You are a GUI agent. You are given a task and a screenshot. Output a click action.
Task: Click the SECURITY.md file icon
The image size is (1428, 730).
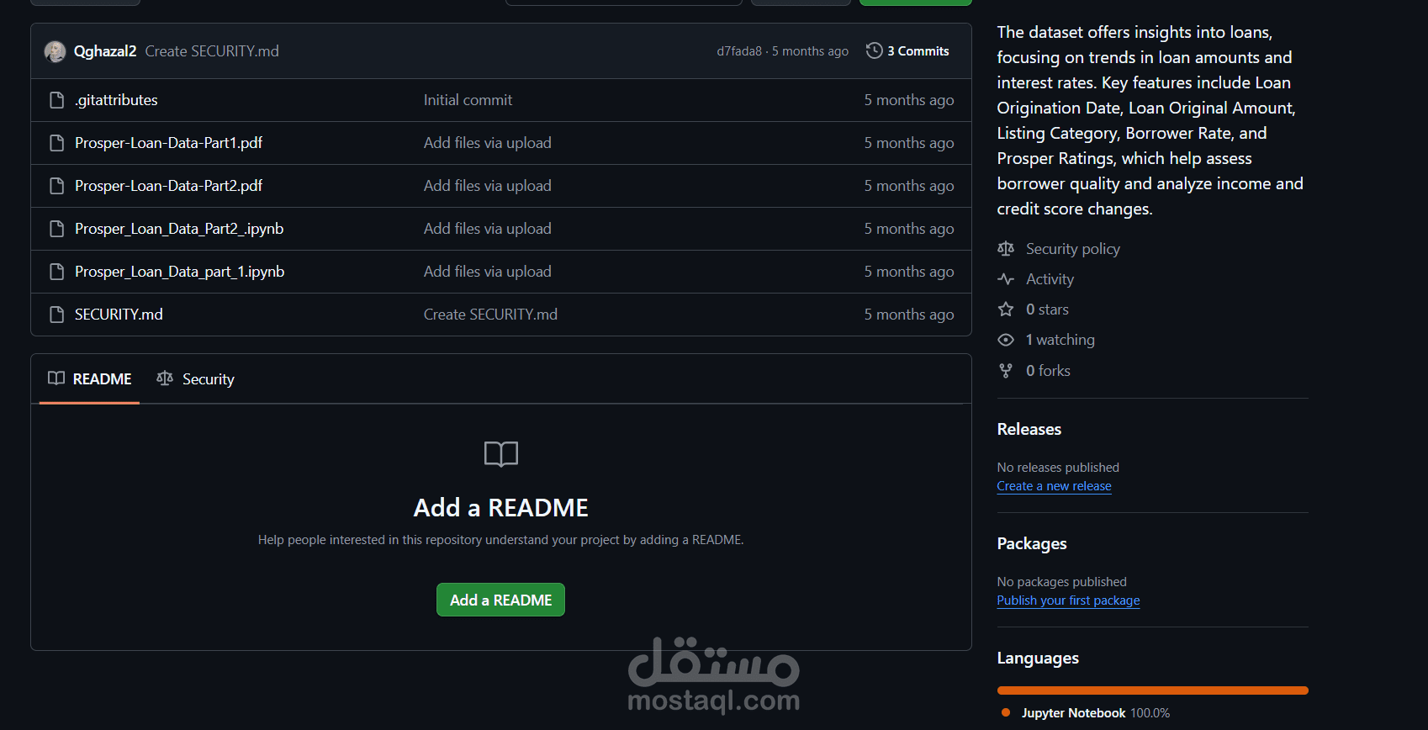coord(57,315)
